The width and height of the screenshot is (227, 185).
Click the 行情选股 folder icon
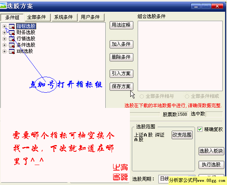(x=12, y=39)
